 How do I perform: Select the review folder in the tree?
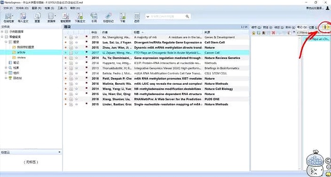point(21,58)
